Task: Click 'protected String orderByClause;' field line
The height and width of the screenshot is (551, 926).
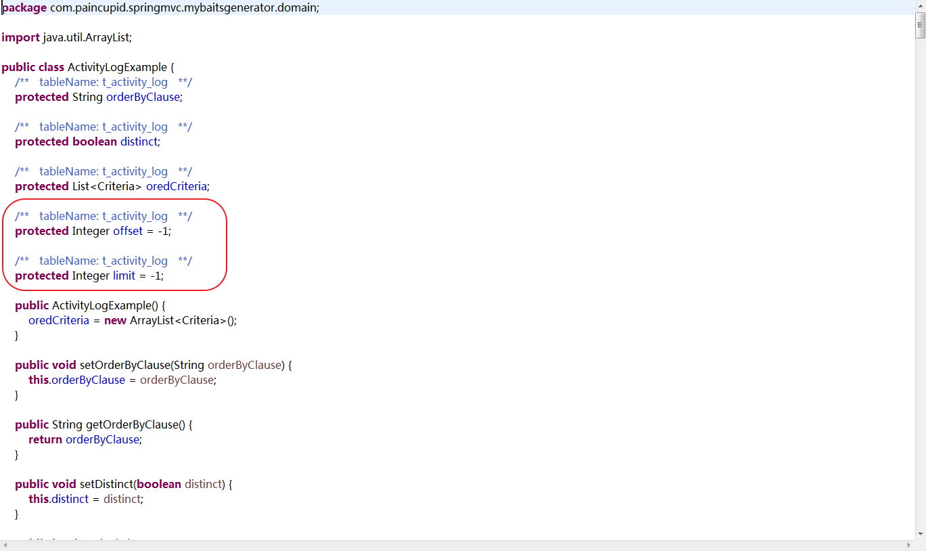Action: (x=99, y=97)
